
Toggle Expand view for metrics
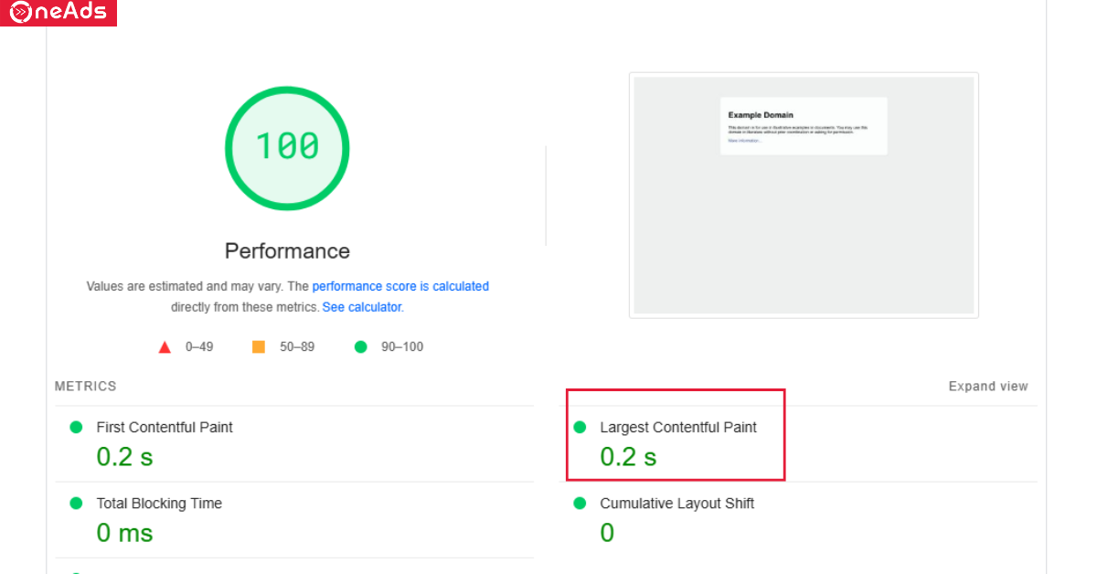point(987,387)
